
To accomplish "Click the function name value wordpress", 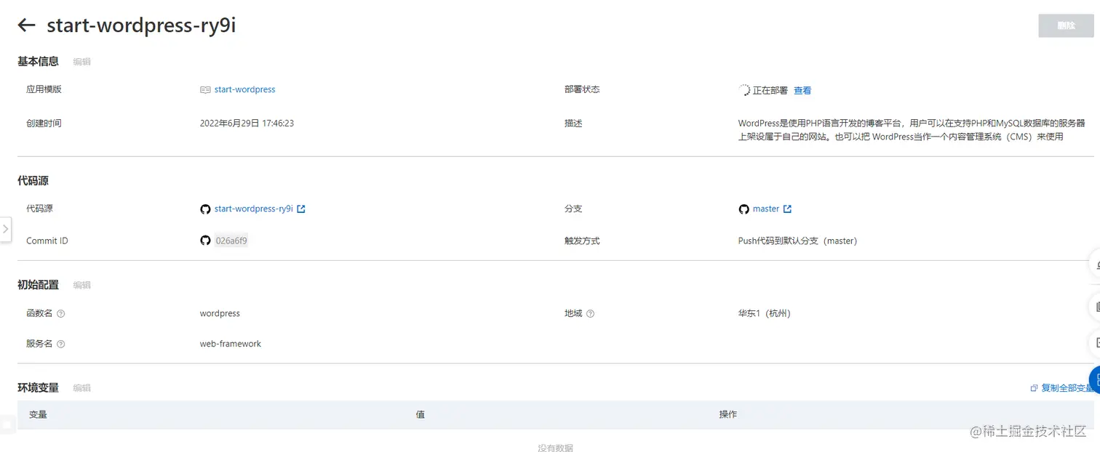I will (x=220, y=313).
